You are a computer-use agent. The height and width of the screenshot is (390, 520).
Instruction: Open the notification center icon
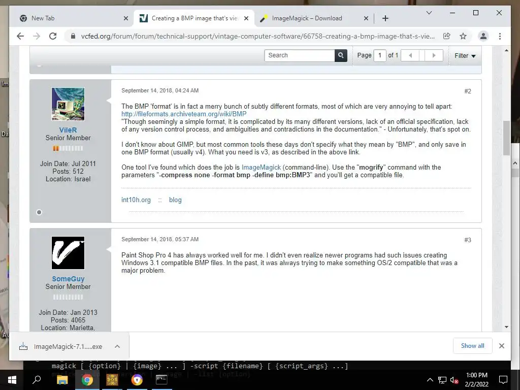tap(503, 380)
